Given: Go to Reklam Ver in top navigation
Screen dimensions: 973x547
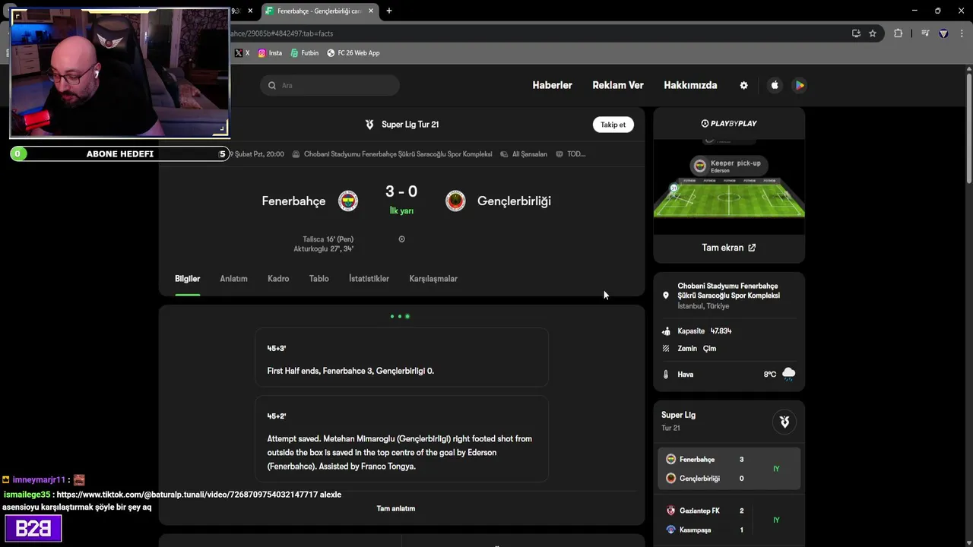Looking at the screenshot, I should tap(618, 85).
